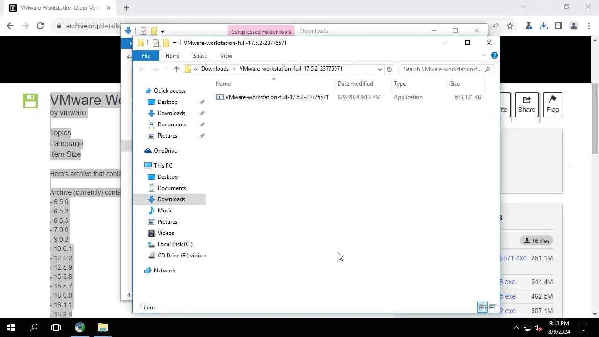
Task: Open Downloads under Quick access
Action: [x=171, y=113]
